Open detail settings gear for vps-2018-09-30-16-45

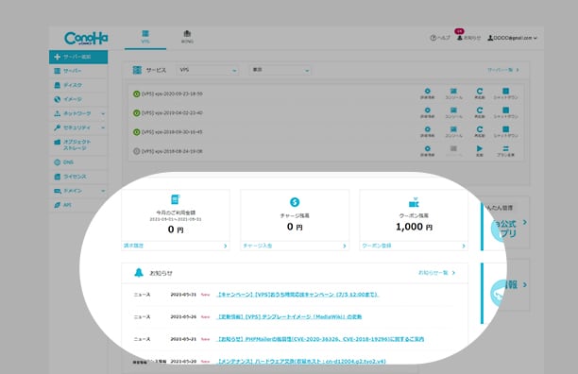[427, 132]
